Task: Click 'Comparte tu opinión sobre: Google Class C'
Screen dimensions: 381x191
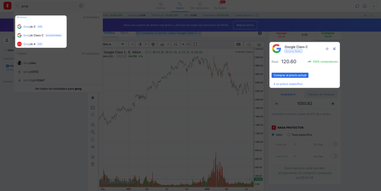Action: pyautogui.click(x=169, y=33)
